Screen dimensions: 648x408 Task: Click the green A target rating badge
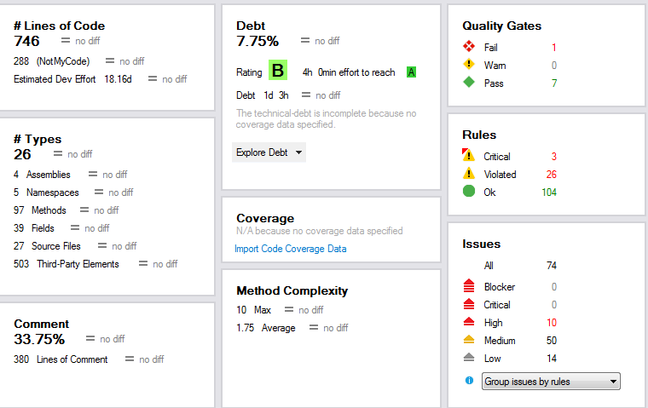pyautogui.click(x=411, y=72)
